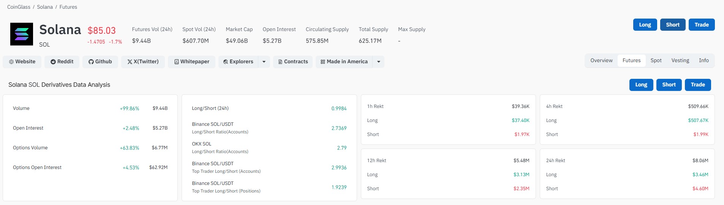This screenshot has width=724, height=205.
Task: Click the OKX SOL 2.79 ratio
Action: pos(342,148)
